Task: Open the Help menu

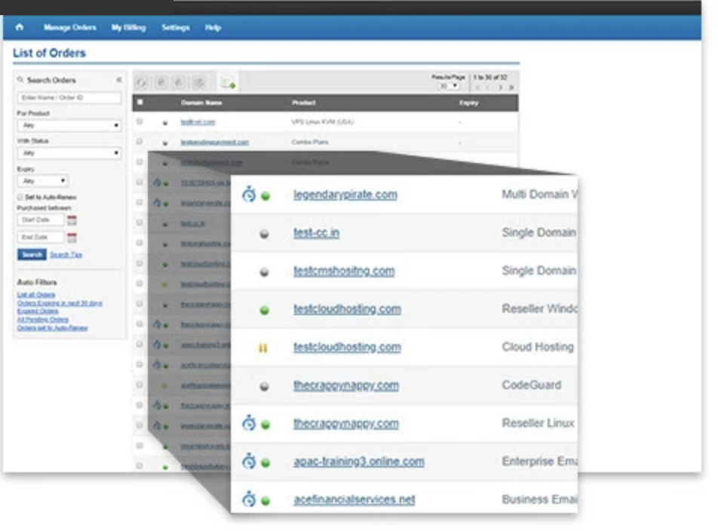Action: tap(213, 27)
